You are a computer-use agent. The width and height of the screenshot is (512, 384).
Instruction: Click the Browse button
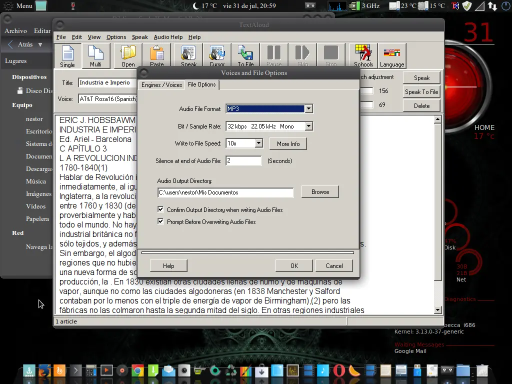coord(320,191)
